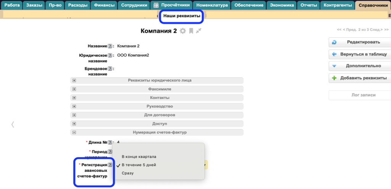
Task: Click the bookmark icon beside the company title
Action: [x=191, y=31]
